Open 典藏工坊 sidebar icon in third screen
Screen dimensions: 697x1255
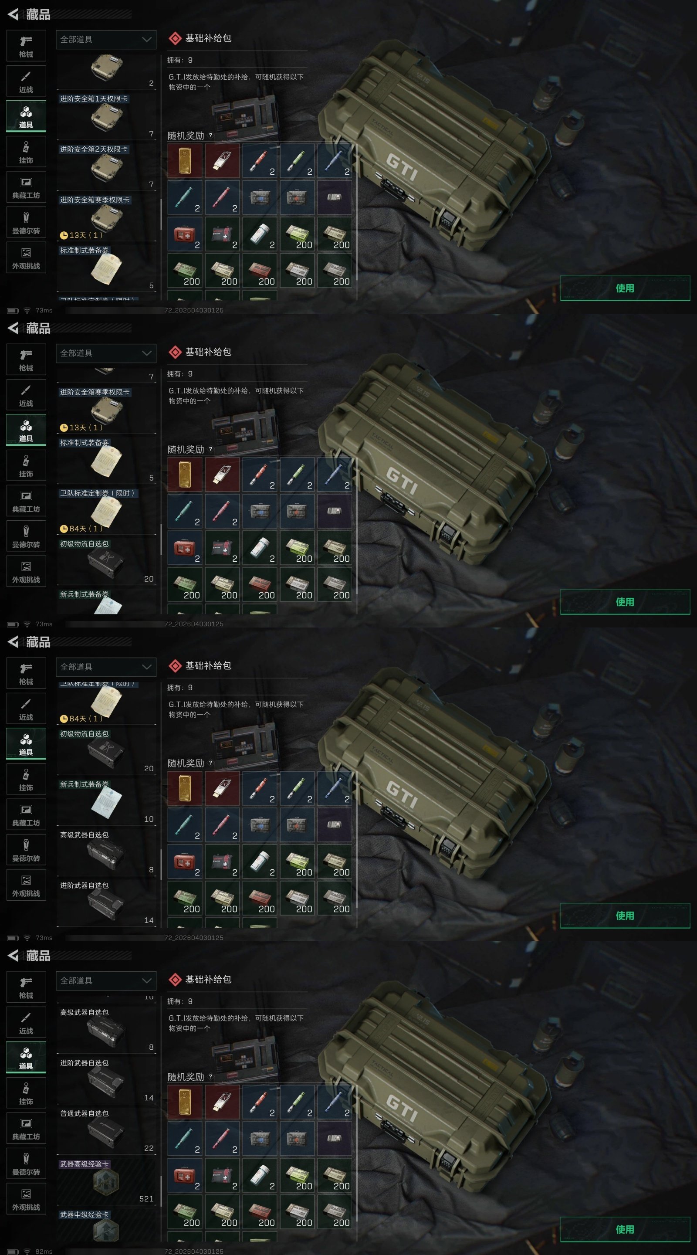click(x=26, y=814)
